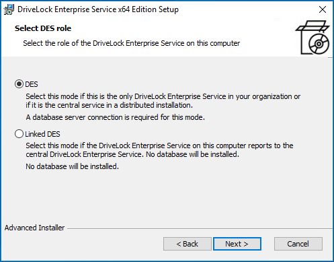This screenshot has height=262, width=334.
Task: Click the DES option label text
Action: (32, 84)
